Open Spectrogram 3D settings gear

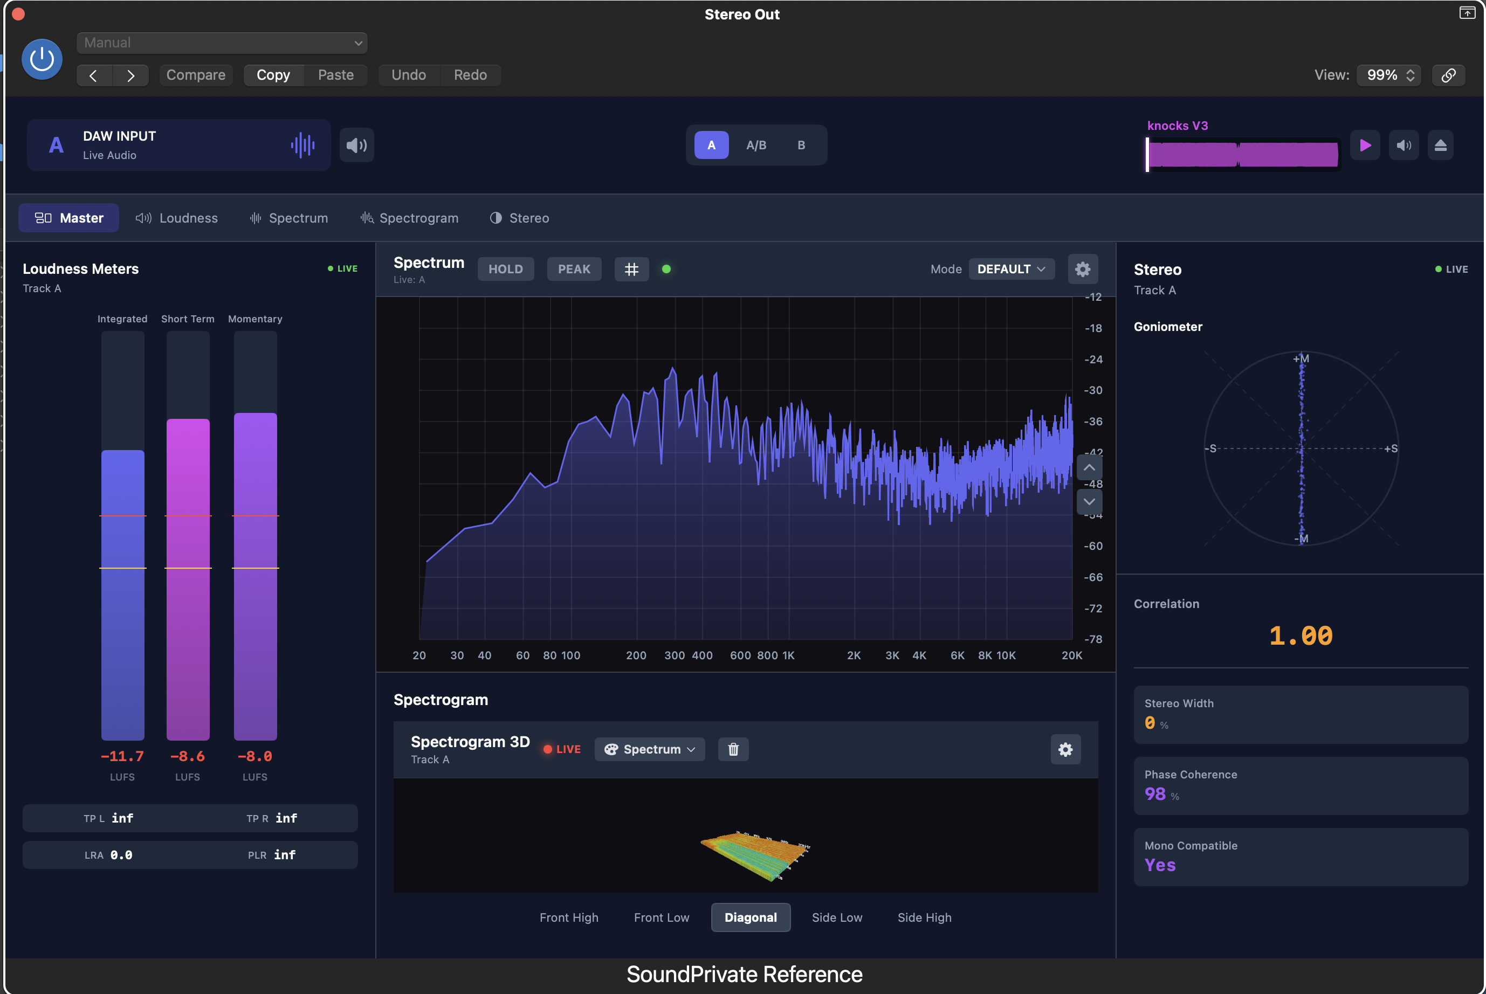tap(1065, 749)
